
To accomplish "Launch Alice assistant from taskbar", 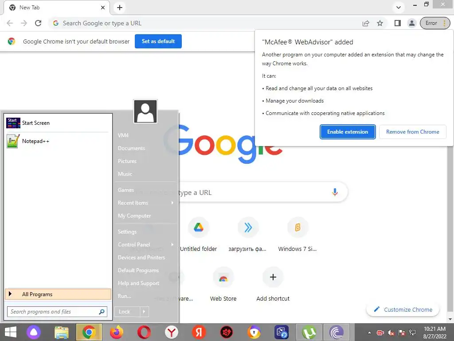I will coord(34,332).
